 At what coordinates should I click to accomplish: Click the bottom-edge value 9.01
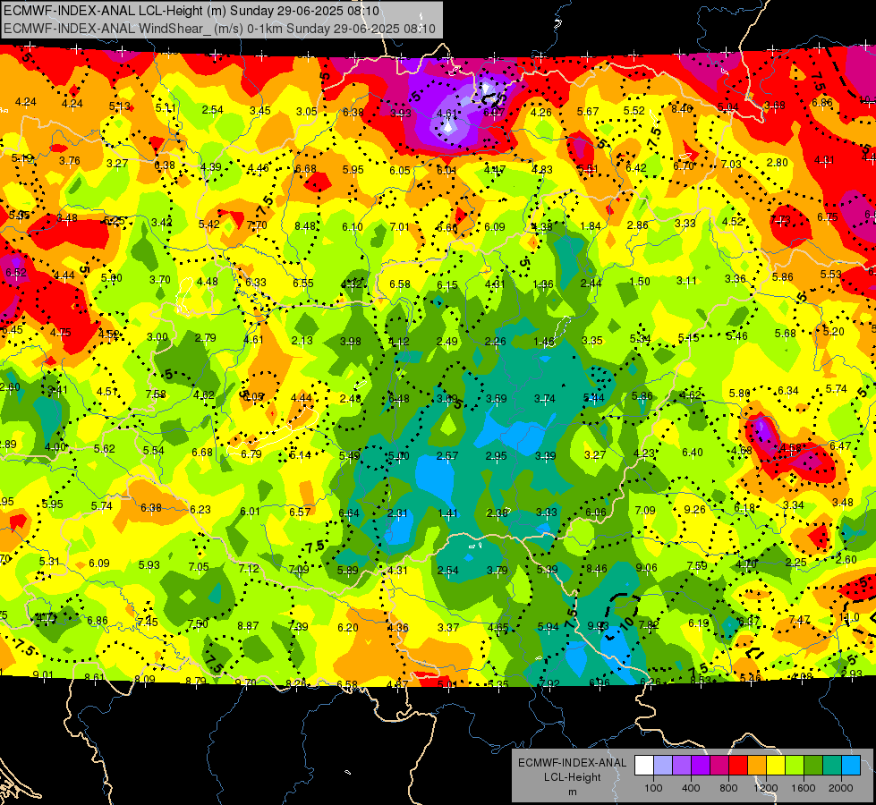43,674
